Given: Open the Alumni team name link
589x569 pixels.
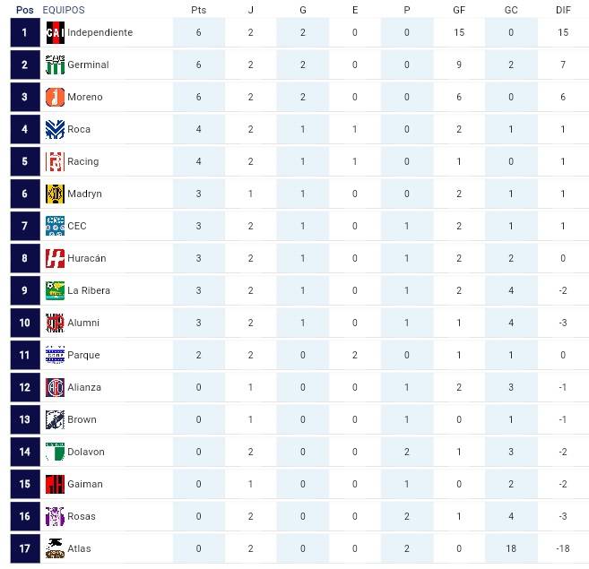Looking at the screenshot, I should tap(83, 323).
